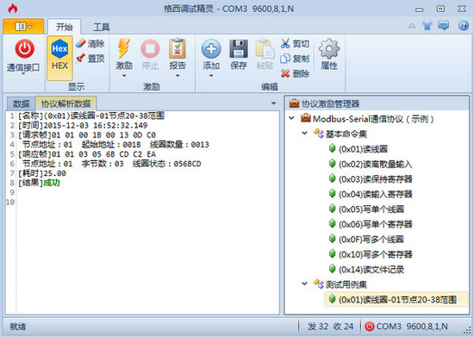The width and height of the screenshot is (474, 337).
Task: Click the window resize grip in status bar
Action: (x=466, y=330)
